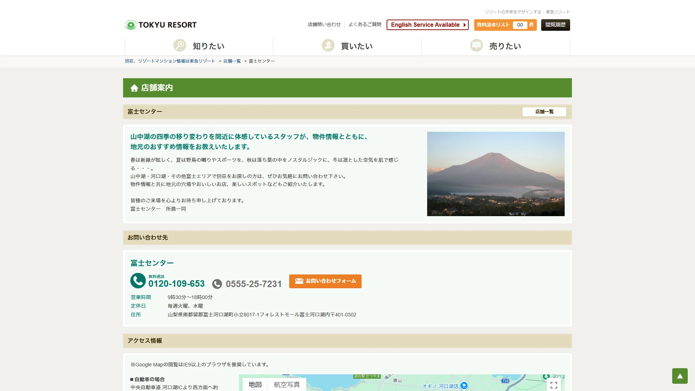Open 店舗問い合わせ link in header
The width and height of the screenshot is (695, 391).
[x=324, y=25]
